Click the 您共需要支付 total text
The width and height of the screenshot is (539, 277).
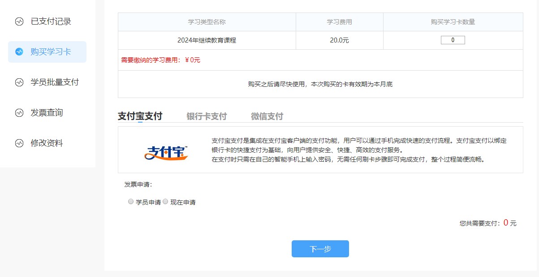coord(488,223)
